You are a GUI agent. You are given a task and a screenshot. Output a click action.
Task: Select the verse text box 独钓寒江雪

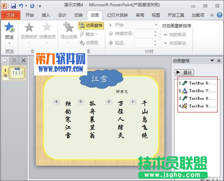68,120
